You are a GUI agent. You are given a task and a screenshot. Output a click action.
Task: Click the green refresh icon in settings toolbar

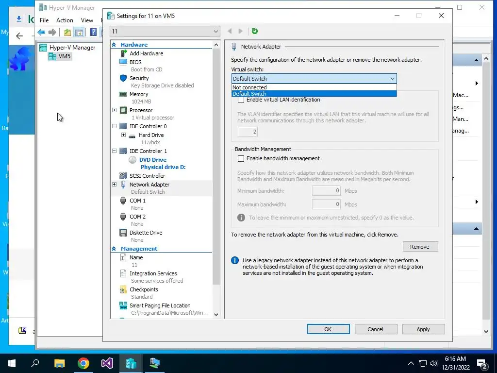click(x=254, y=31)
